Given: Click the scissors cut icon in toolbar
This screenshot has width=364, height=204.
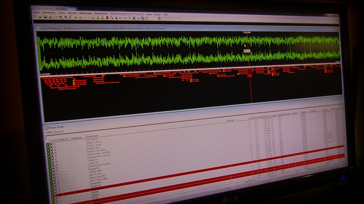Looking at the screenshot, I should 134,18.
